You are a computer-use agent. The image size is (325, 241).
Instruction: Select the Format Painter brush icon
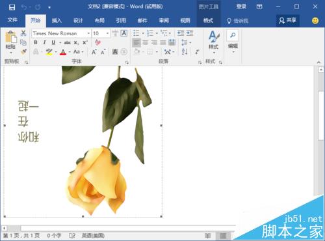[x=23, y=51]
